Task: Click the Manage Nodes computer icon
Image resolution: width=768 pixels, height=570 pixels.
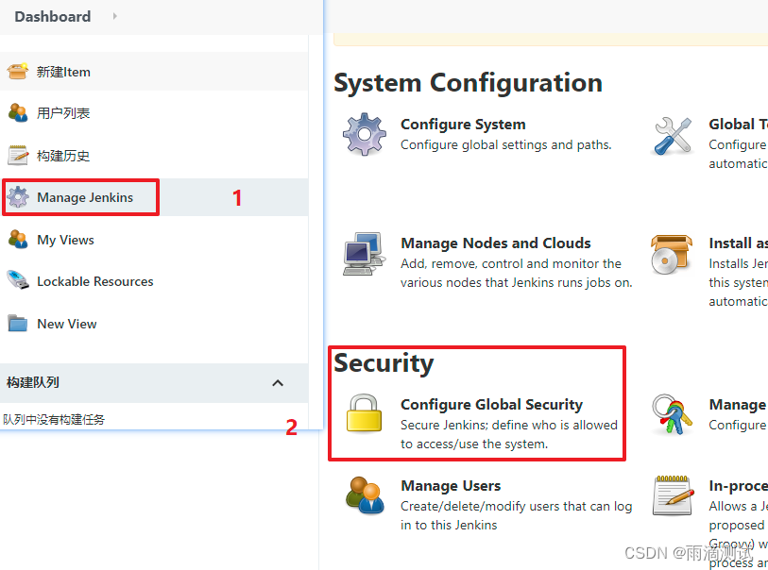Action: pyautogui.click(x=363, y=254)
